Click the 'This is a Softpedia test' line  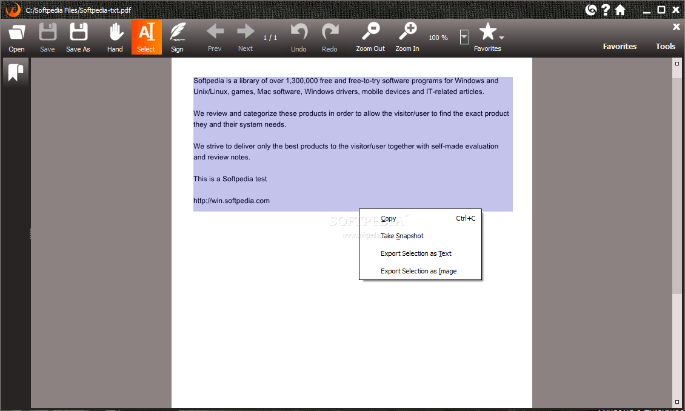coord(230,179)
